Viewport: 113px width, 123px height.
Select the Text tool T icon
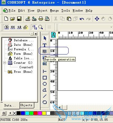pyautogui.click(x=45, y=45)
